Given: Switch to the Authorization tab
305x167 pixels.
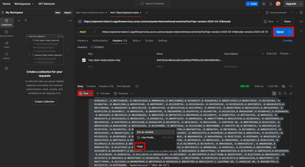Looking at the screenshot, I should (100, 41).
